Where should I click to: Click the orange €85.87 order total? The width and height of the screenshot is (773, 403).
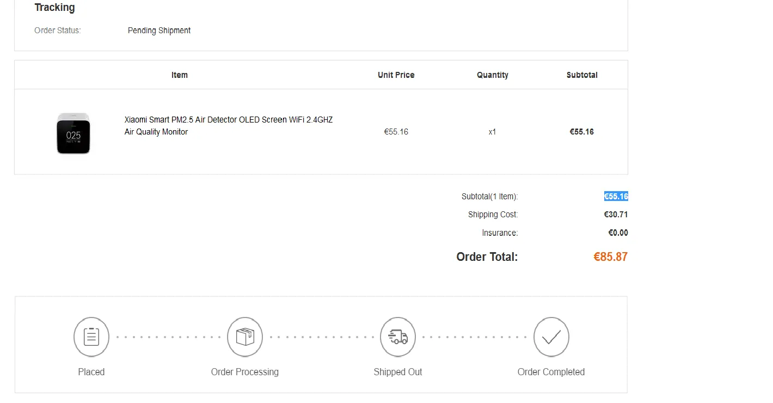(x=610, y=257)
